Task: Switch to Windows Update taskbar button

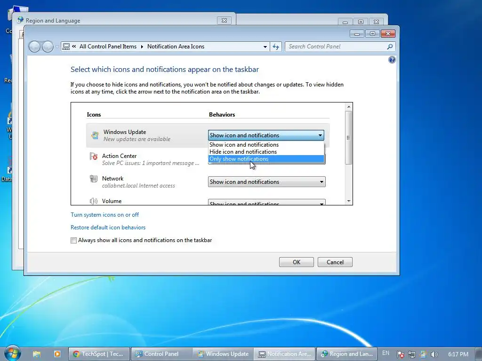Action: point(223,354)
